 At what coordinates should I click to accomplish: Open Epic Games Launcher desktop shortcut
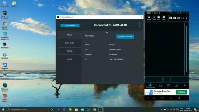coord(5,15)
